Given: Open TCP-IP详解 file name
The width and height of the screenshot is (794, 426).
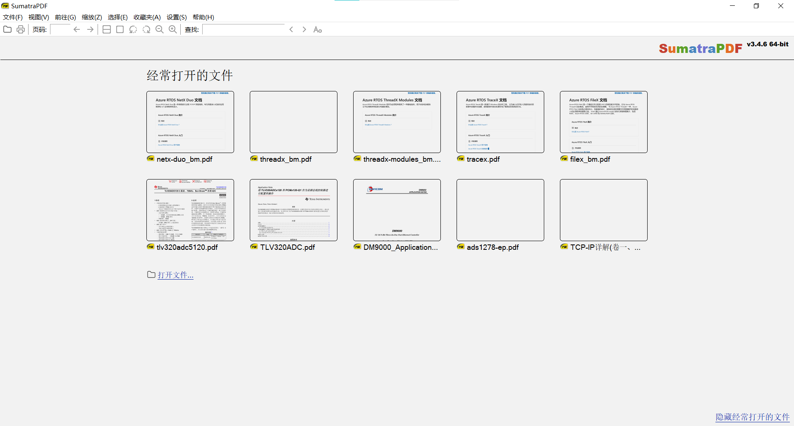Looking at the screenshot, I should click(x=605, y=247).
